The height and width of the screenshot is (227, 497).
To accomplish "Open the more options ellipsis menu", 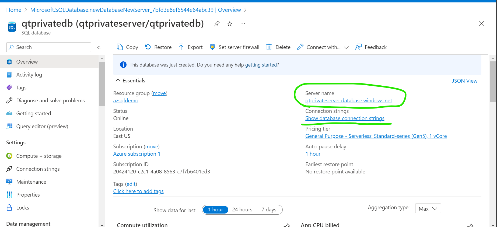I will [x=243, y=23].
